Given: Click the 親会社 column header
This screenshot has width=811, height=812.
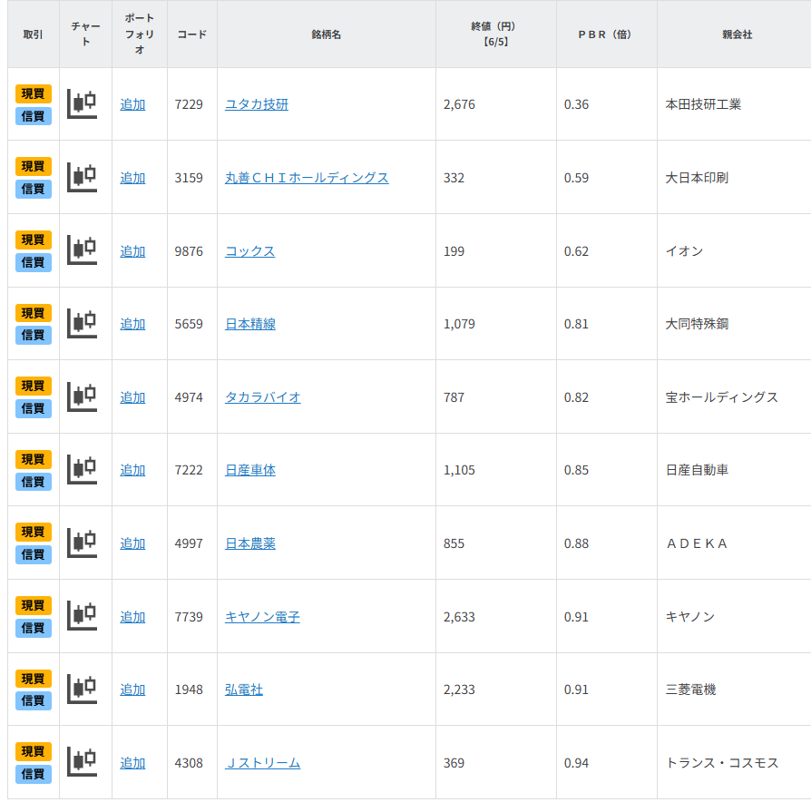Looking at the screenshot, I should point(737,34).
